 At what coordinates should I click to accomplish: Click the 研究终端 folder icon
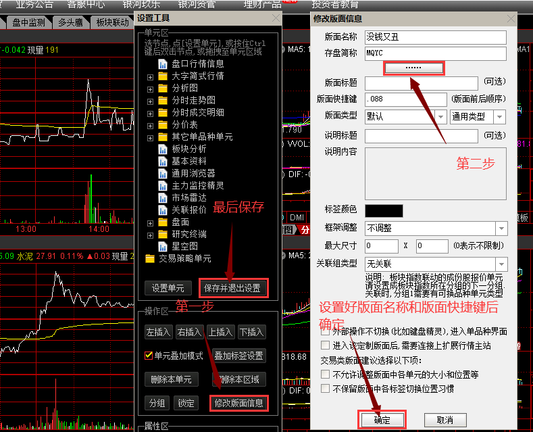click(163, 235)
